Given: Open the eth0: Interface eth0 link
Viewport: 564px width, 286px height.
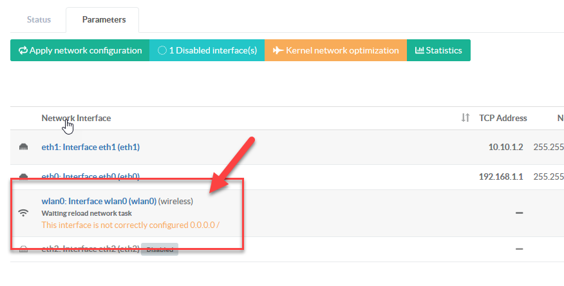Looking at the screenshot, I should coord(90,176).
